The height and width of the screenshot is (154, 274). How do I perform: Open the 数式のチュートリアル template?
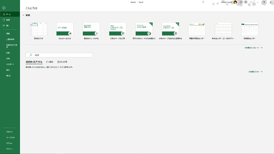[91, 31]
